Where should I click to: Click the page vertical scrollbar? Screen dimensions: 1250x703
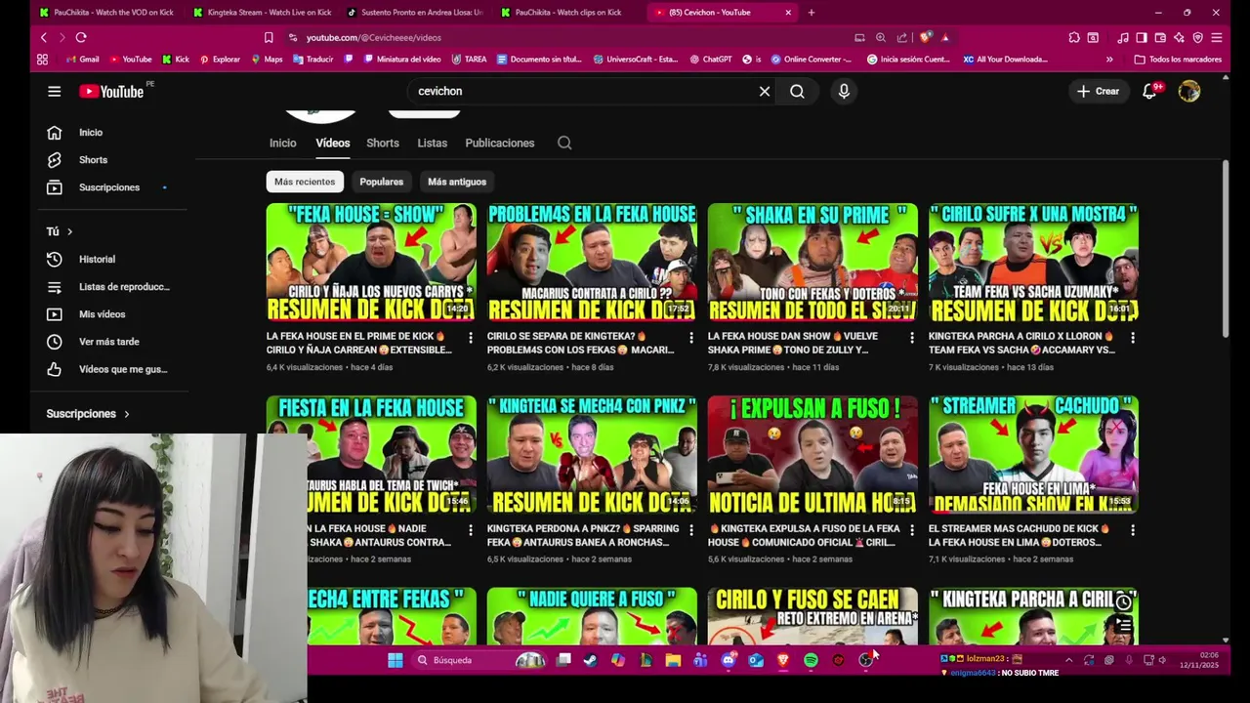coord(1226,249)
